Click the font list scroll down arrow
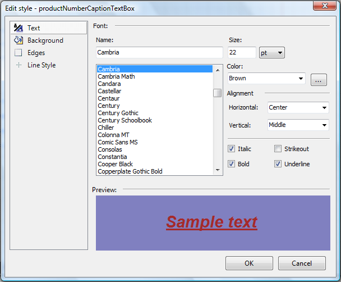 pos(218,170)
